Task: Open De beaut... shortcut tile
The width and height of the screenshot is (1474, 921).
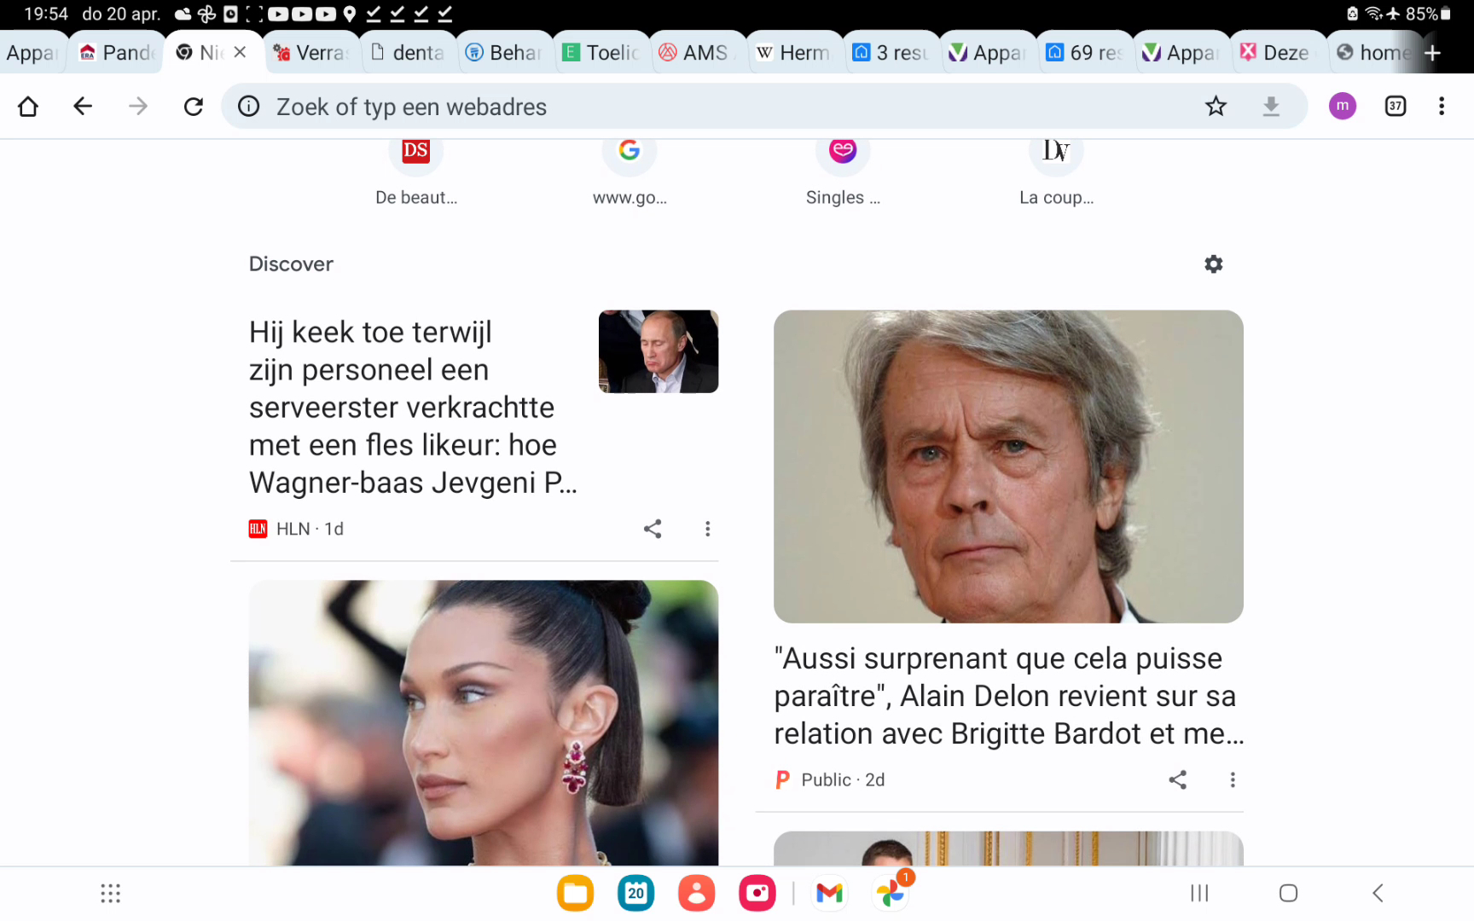Action: pos(416,171)
